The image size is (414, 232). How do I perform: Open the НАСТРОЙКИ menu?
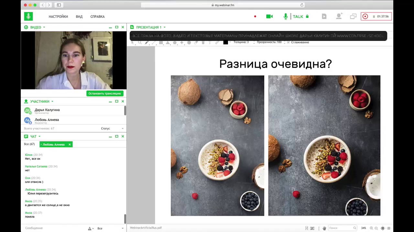[58, 16]
